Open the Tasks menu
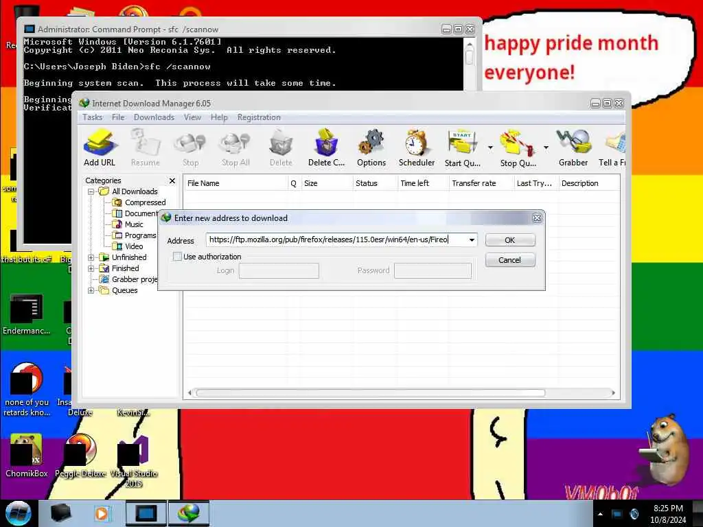The width and height of the screenshot is (703, 527). pos(93,117)
